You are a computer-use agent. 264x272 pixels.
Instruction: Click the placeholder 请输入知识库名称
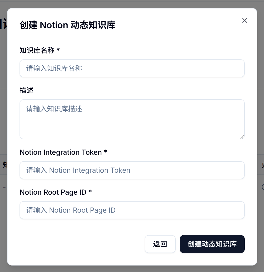pos(54,68)
